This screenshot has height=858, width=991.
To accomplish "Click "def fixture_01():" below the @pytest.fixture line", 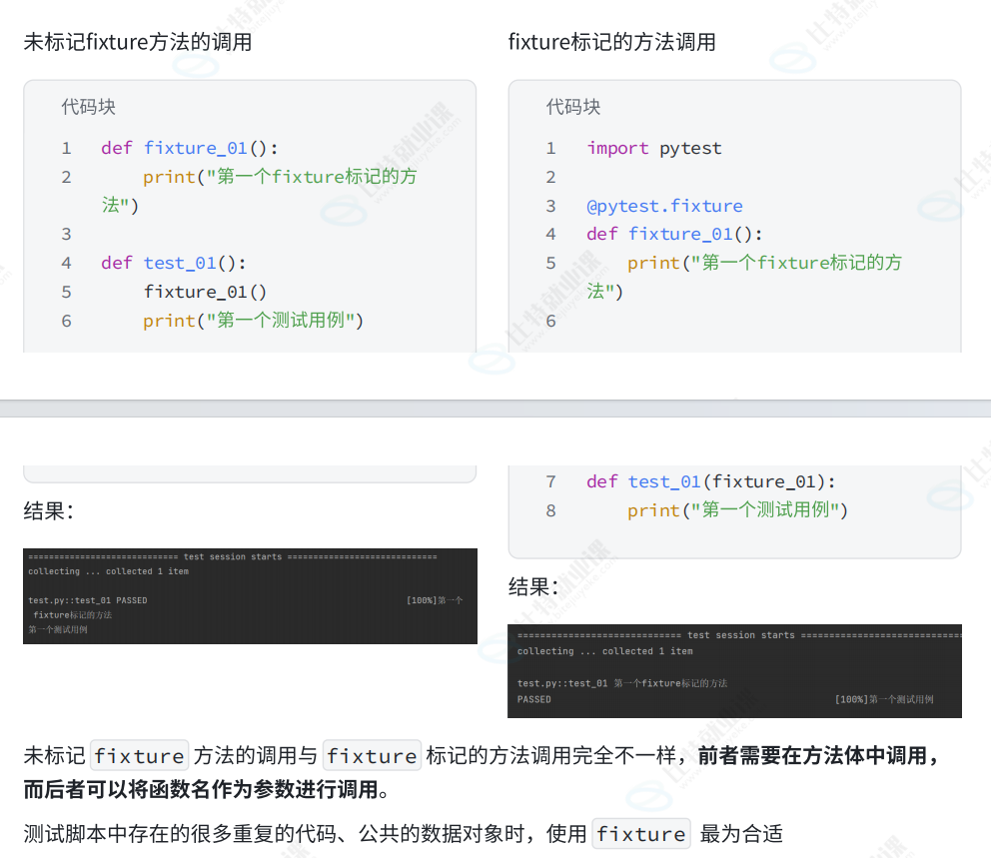I will [674, 235].
